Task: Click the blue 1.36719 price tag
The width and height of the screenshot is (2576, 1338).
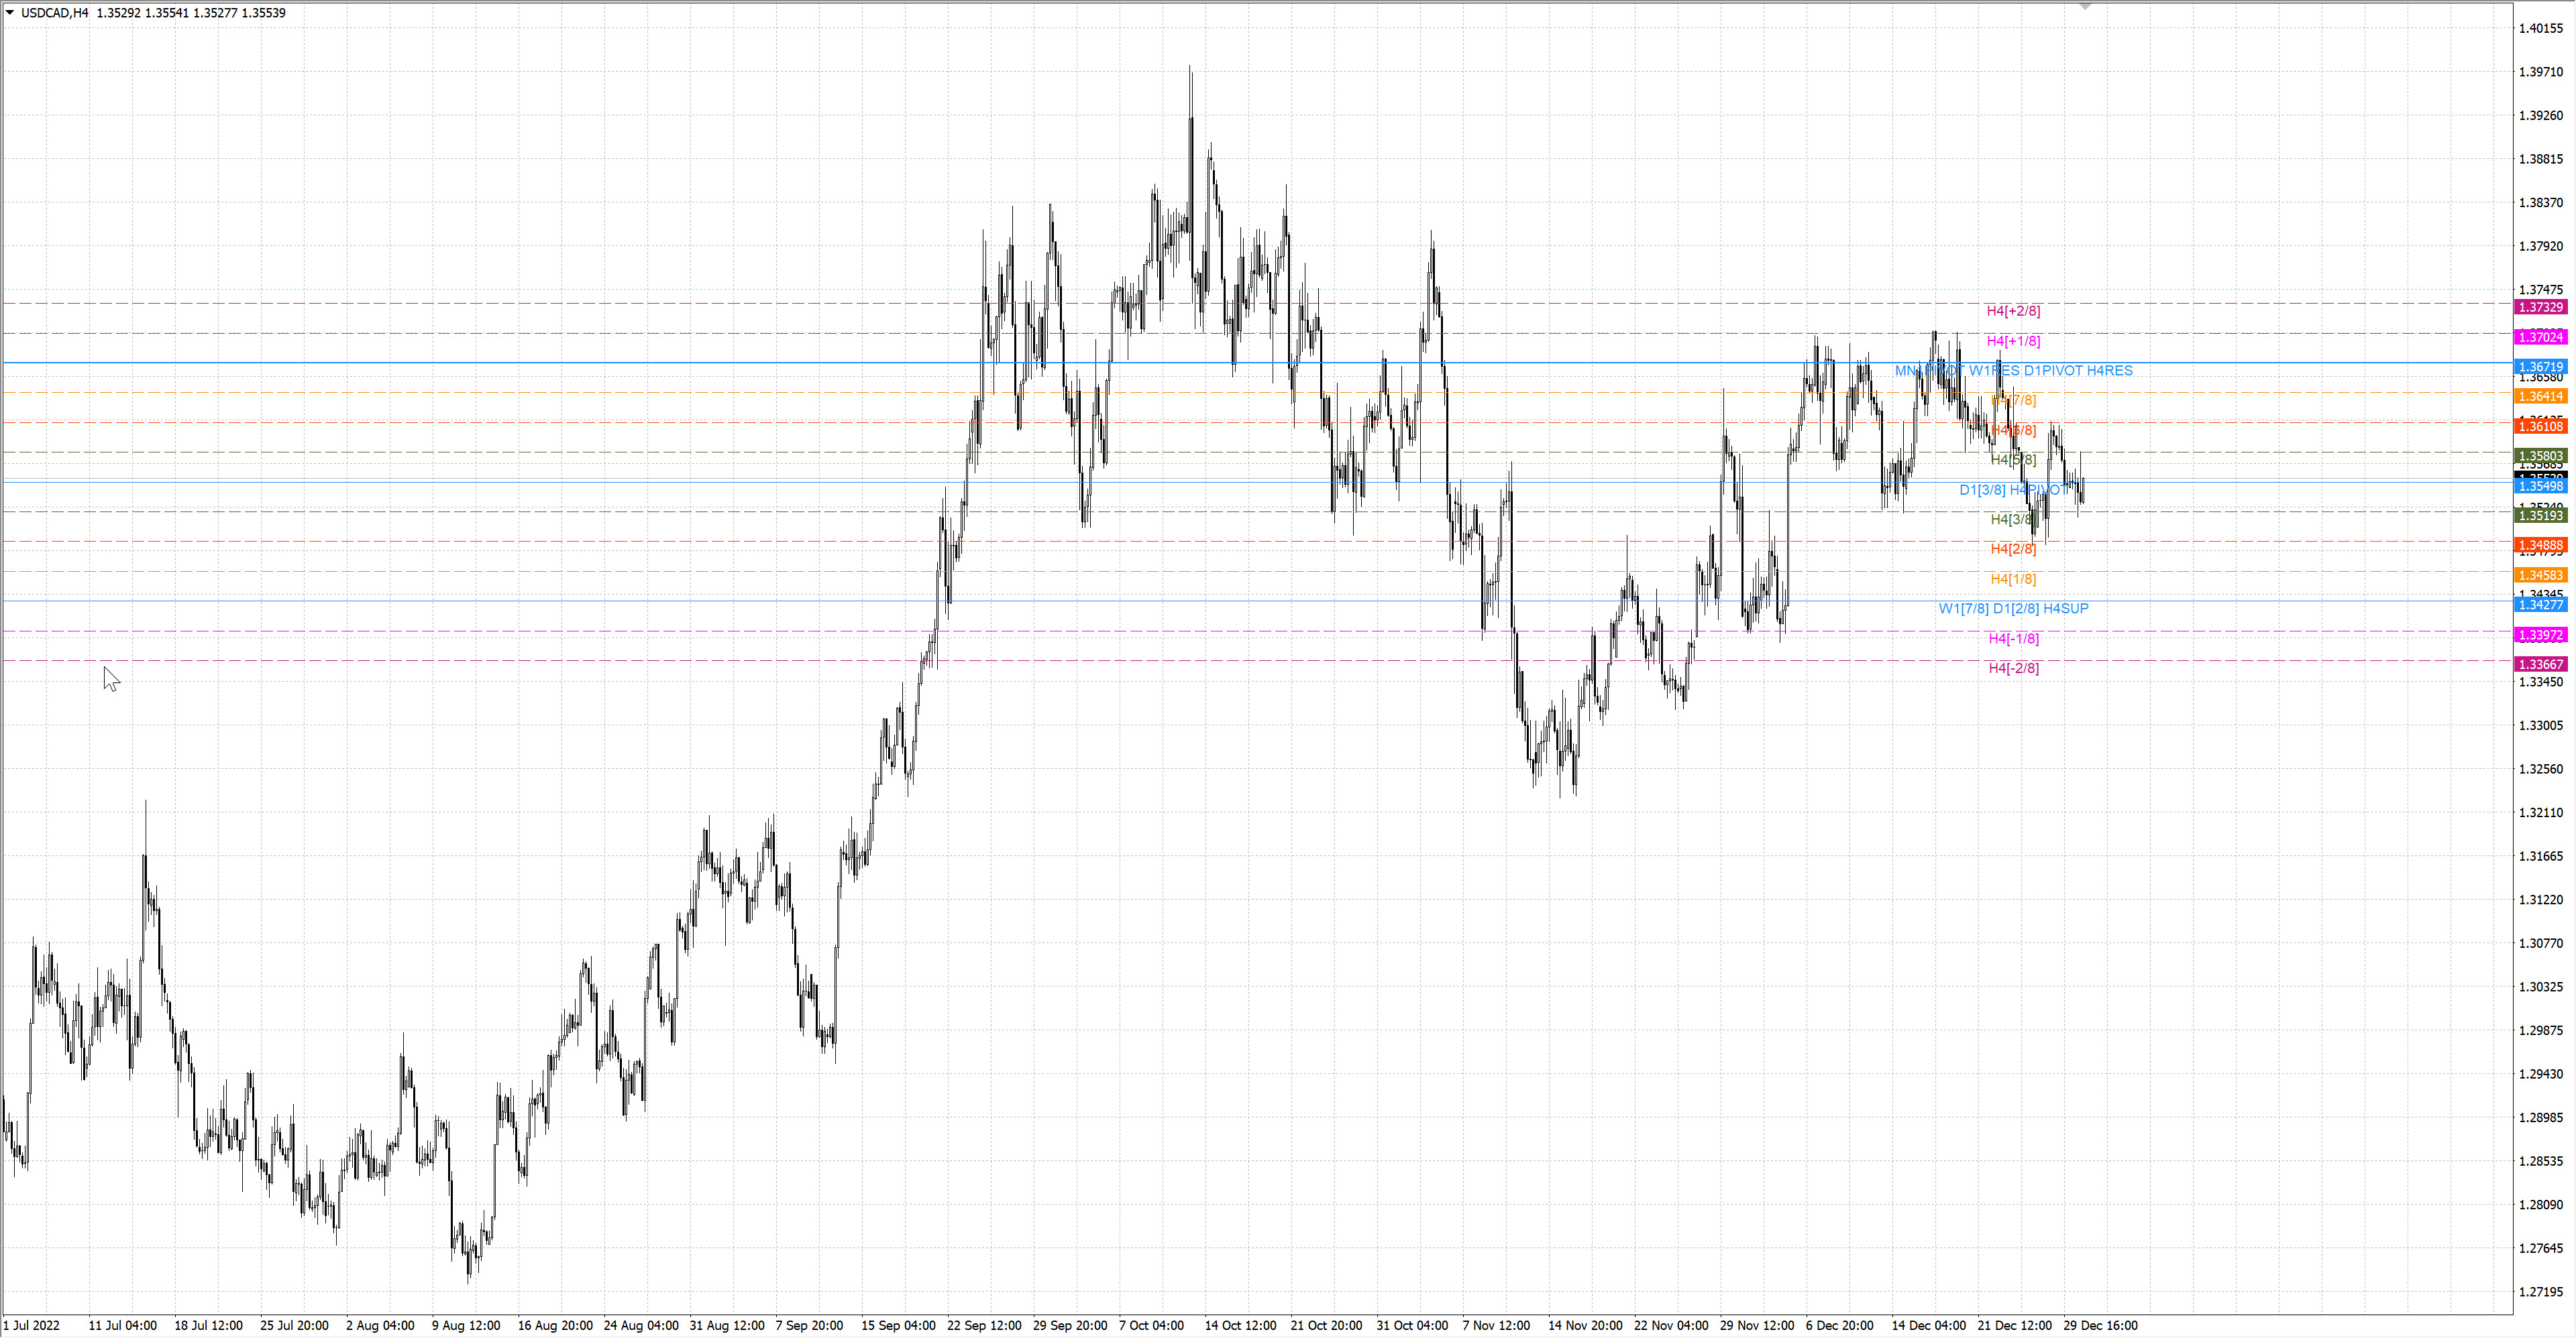Action: point(2540,368)
